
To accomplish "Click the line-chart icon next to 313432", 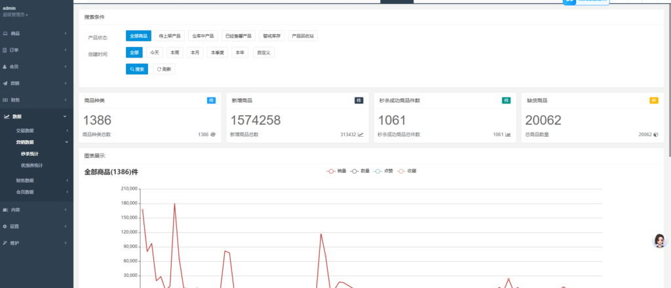I will pos(361,135).
